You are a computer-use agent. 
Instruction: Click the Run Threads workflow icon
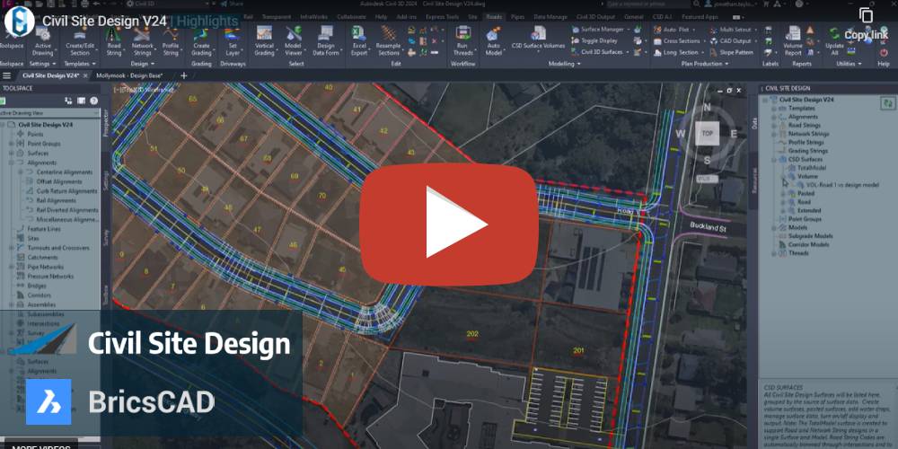(463, 33)
